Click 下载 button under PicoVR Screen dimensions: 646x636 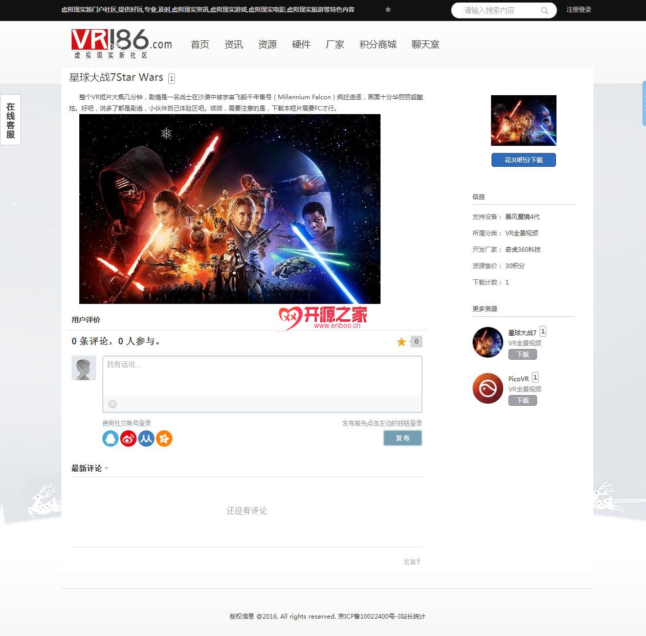coord(523,401)
